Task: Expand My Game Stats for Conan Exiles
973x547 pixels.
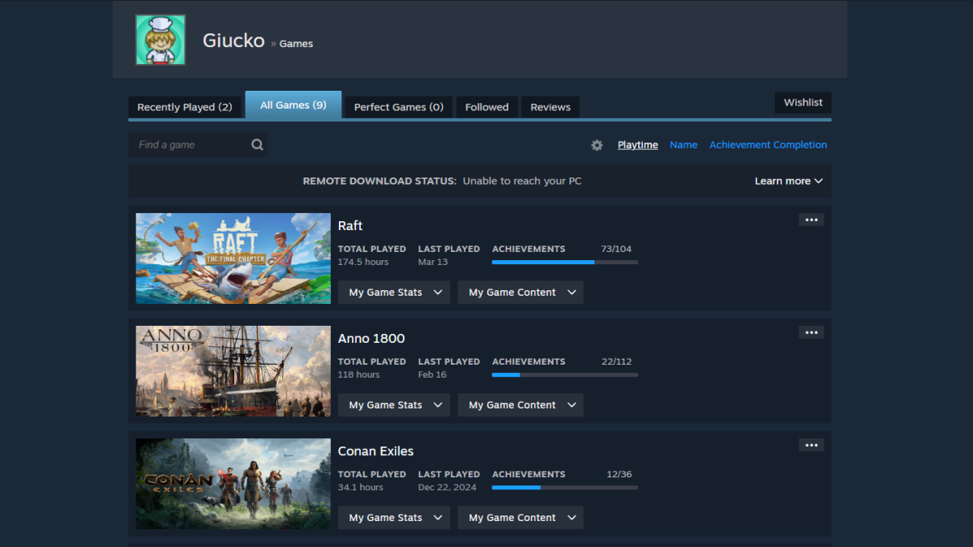Action: [394, 518]
